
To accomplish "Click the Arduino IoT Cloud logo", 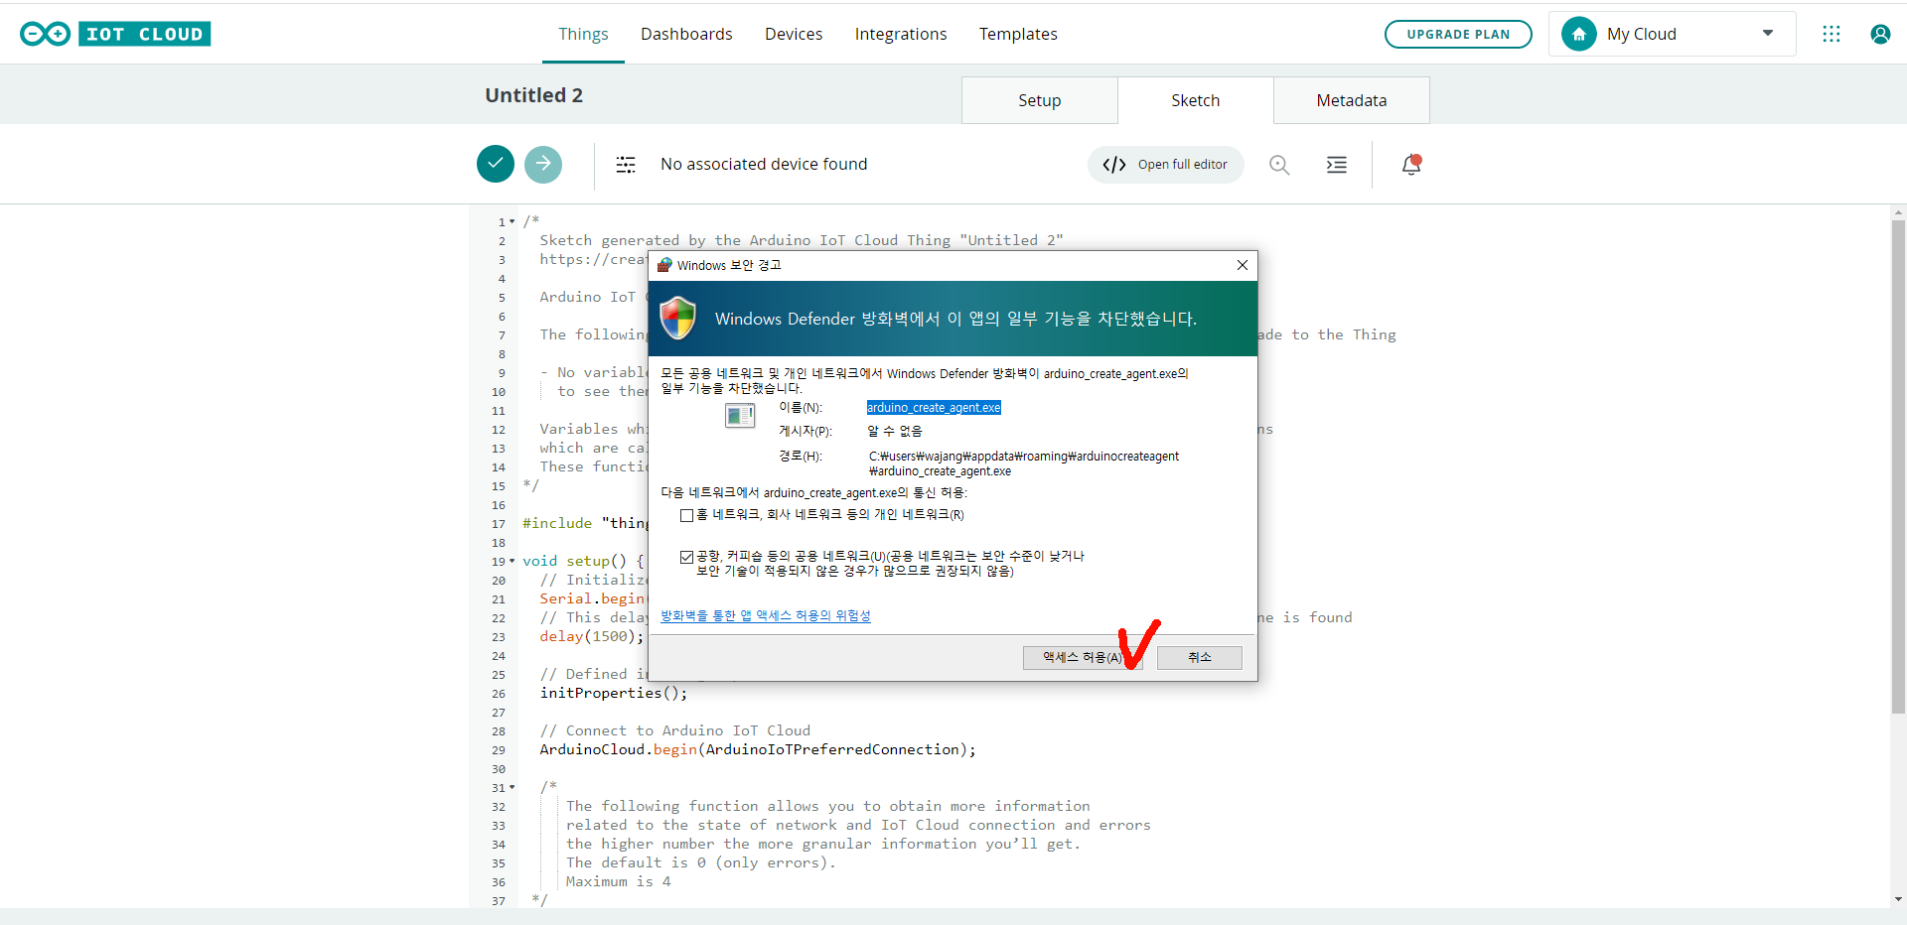I will click(x=115, y=34).
